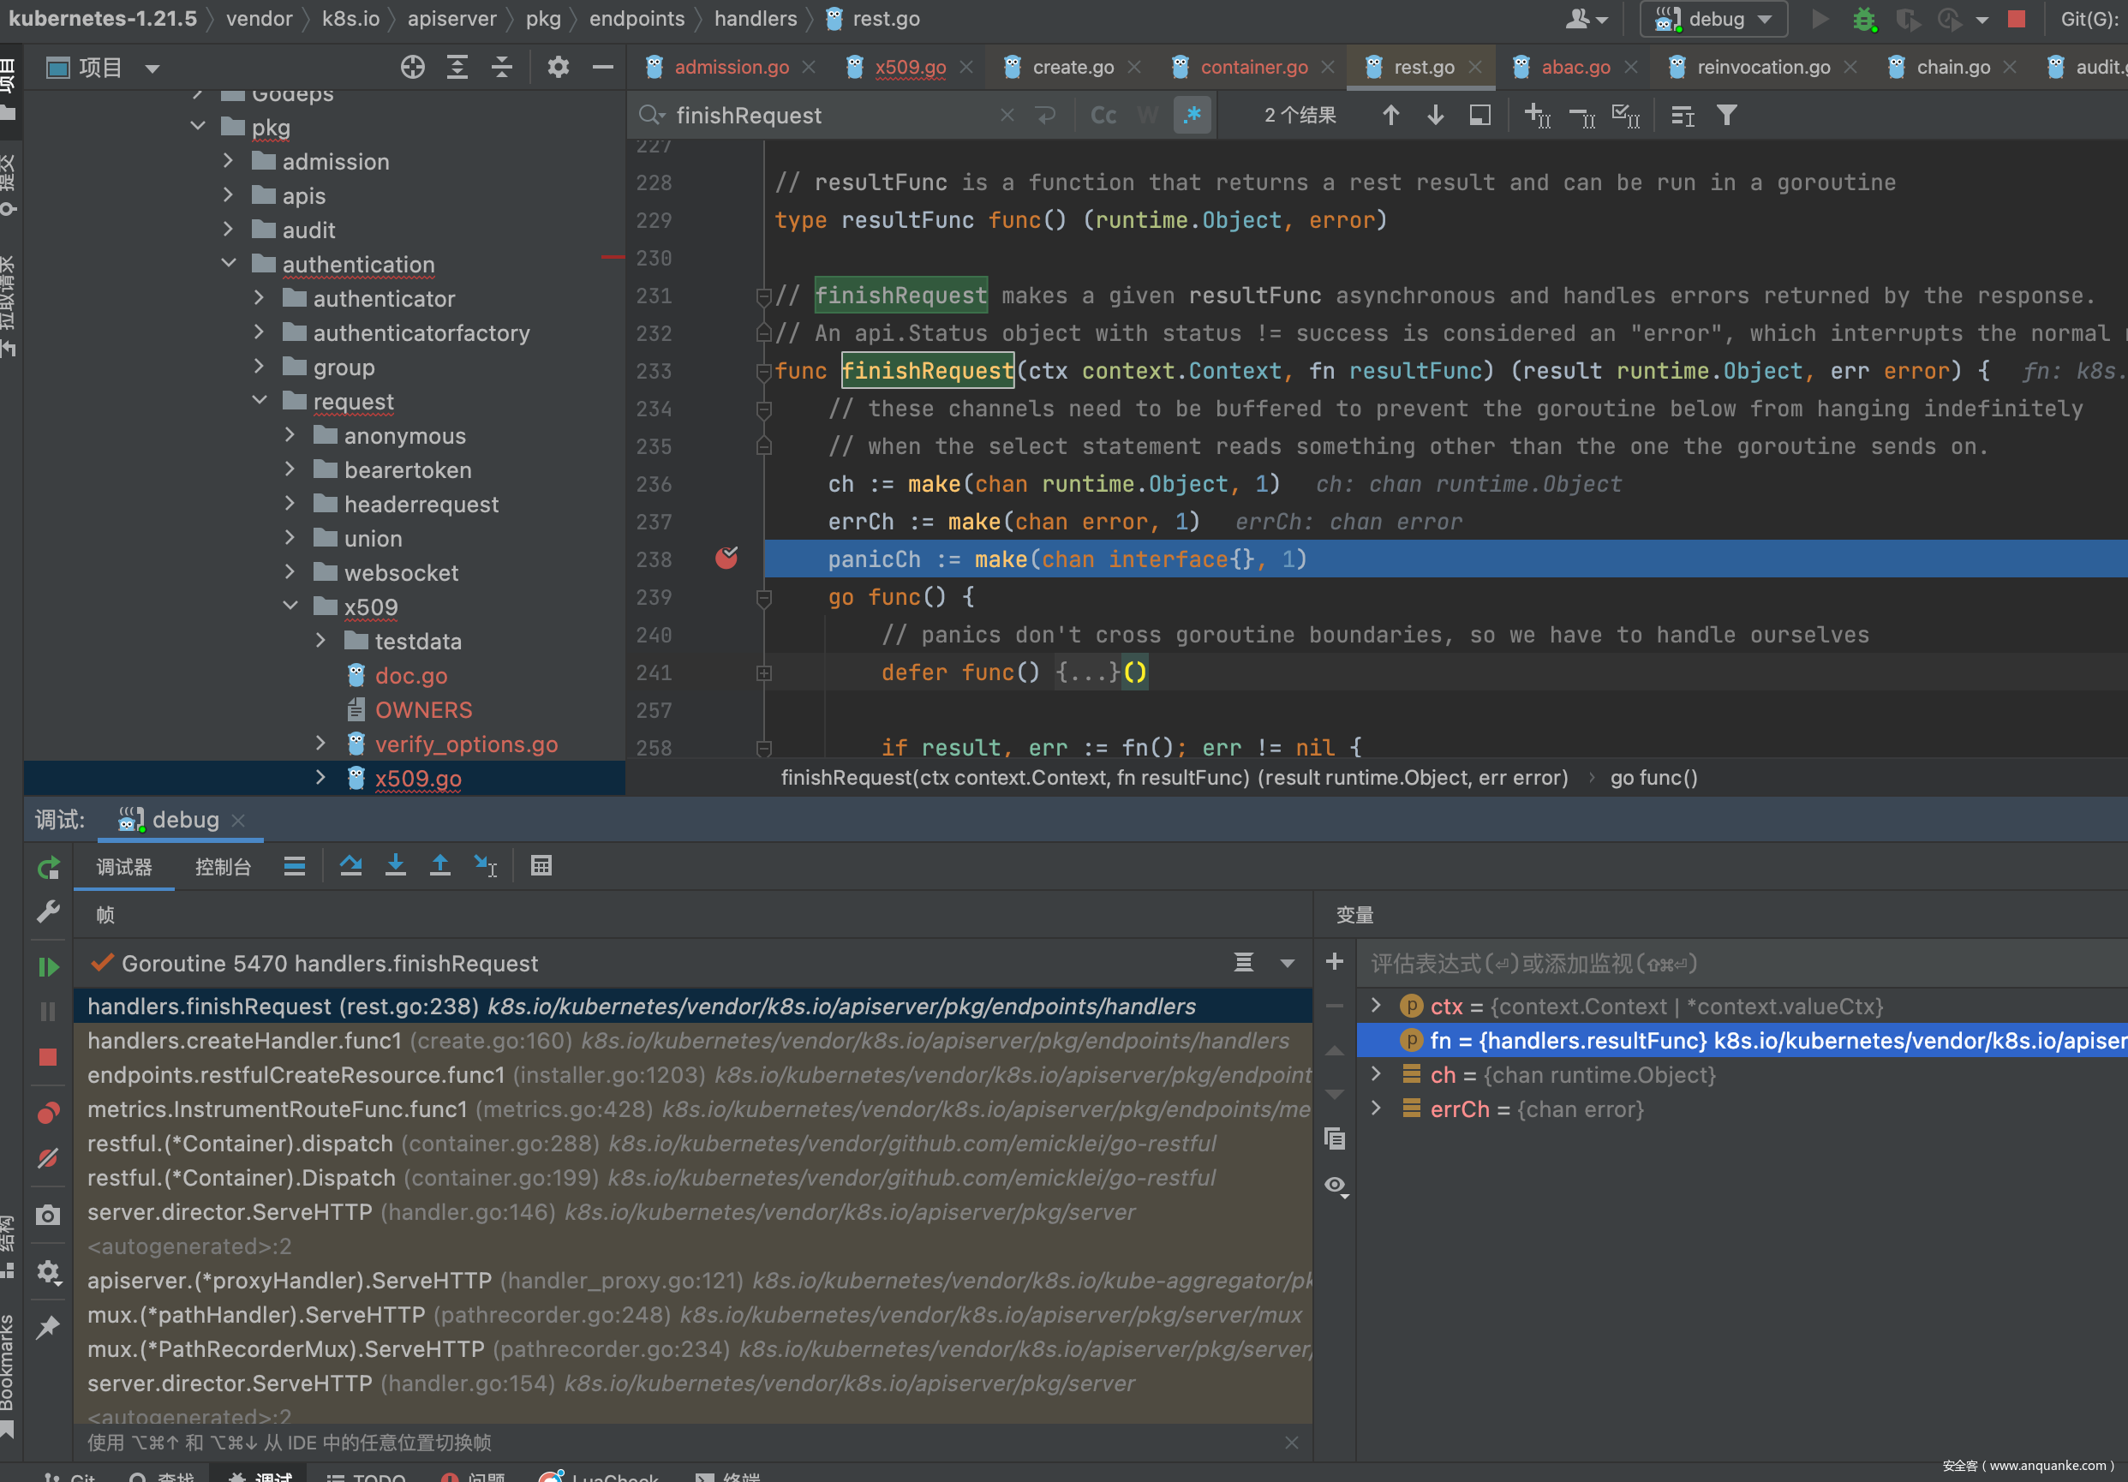Go to the next search occurrence arrow

[1436, 116]
